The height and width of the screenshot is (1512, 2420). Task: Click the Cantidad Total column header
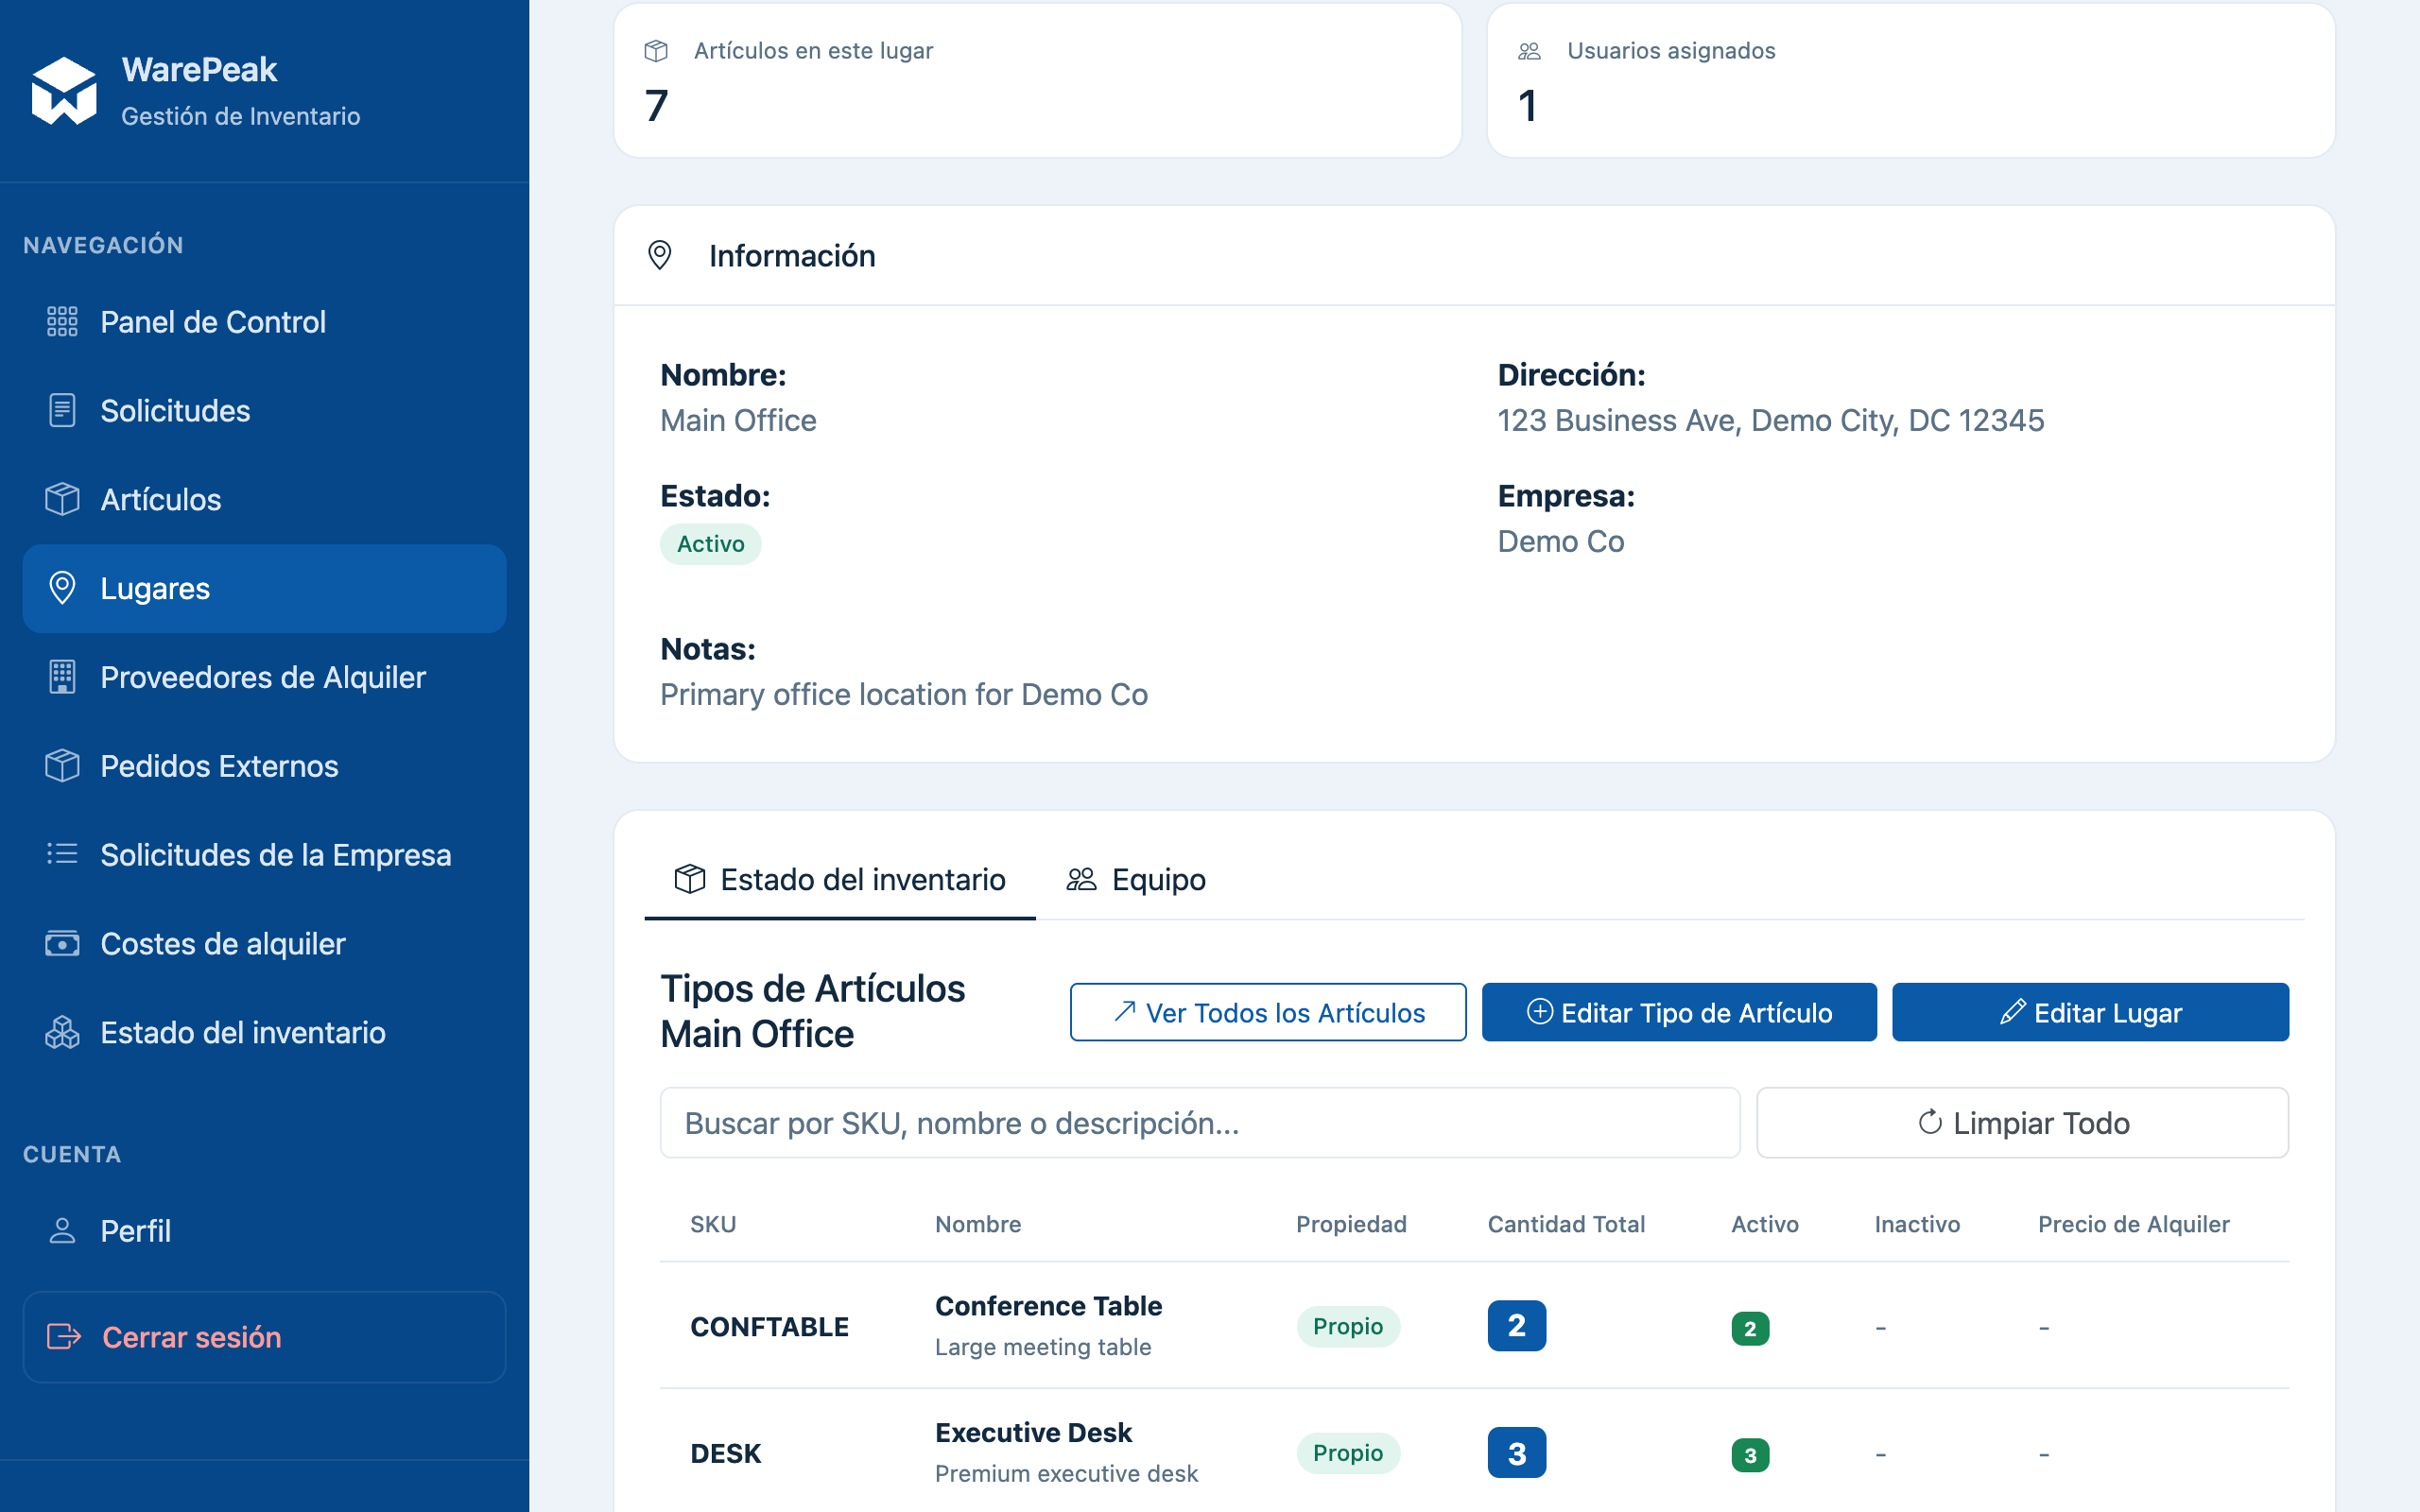[x=1566, y=1224]
